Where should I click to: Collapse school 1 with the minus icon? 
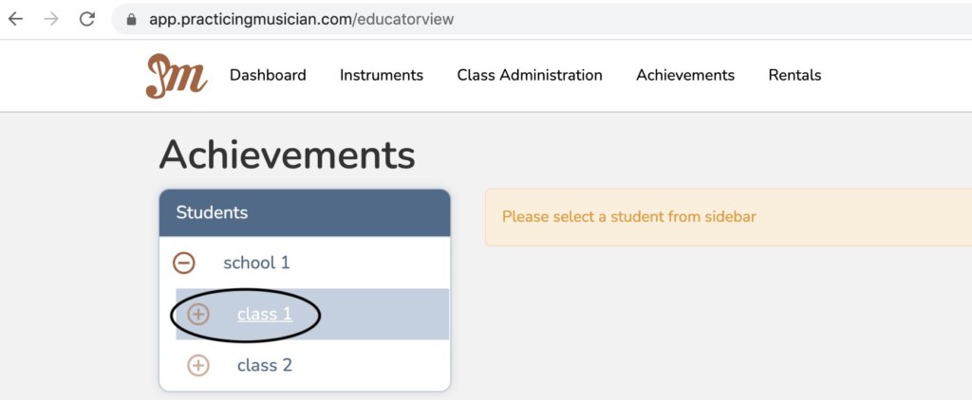184,263
